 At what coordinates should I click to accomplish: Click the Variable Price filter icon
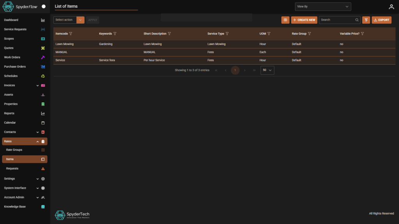click(x=362, y=34)
